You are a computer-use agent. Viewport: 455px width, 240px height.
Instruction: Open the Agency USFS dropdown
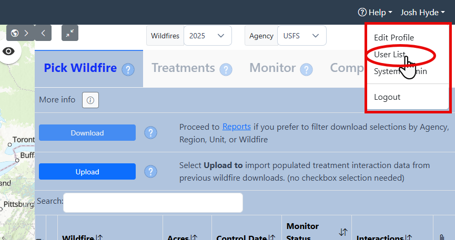(302, 36)
